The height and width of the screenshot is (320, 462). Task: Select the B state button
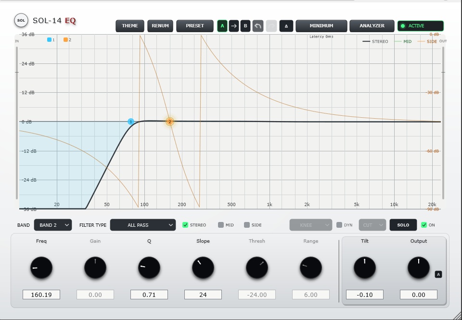coord(245,26)
